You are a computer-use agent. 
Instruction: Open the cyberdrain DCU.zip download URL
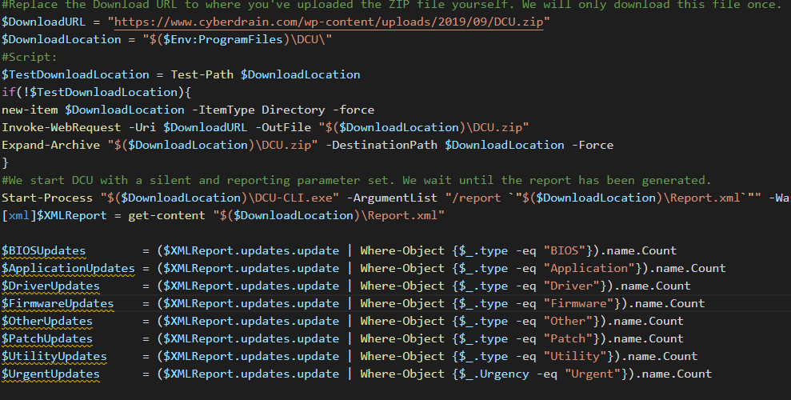[x=328, y=22]
